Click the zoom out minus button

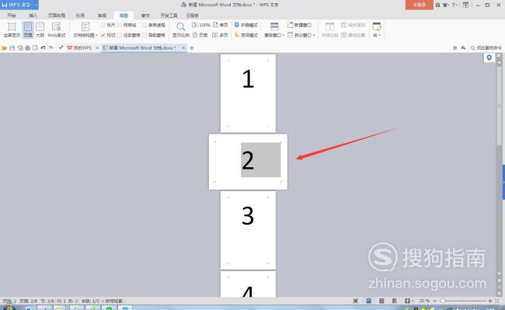tap(435, 301)
